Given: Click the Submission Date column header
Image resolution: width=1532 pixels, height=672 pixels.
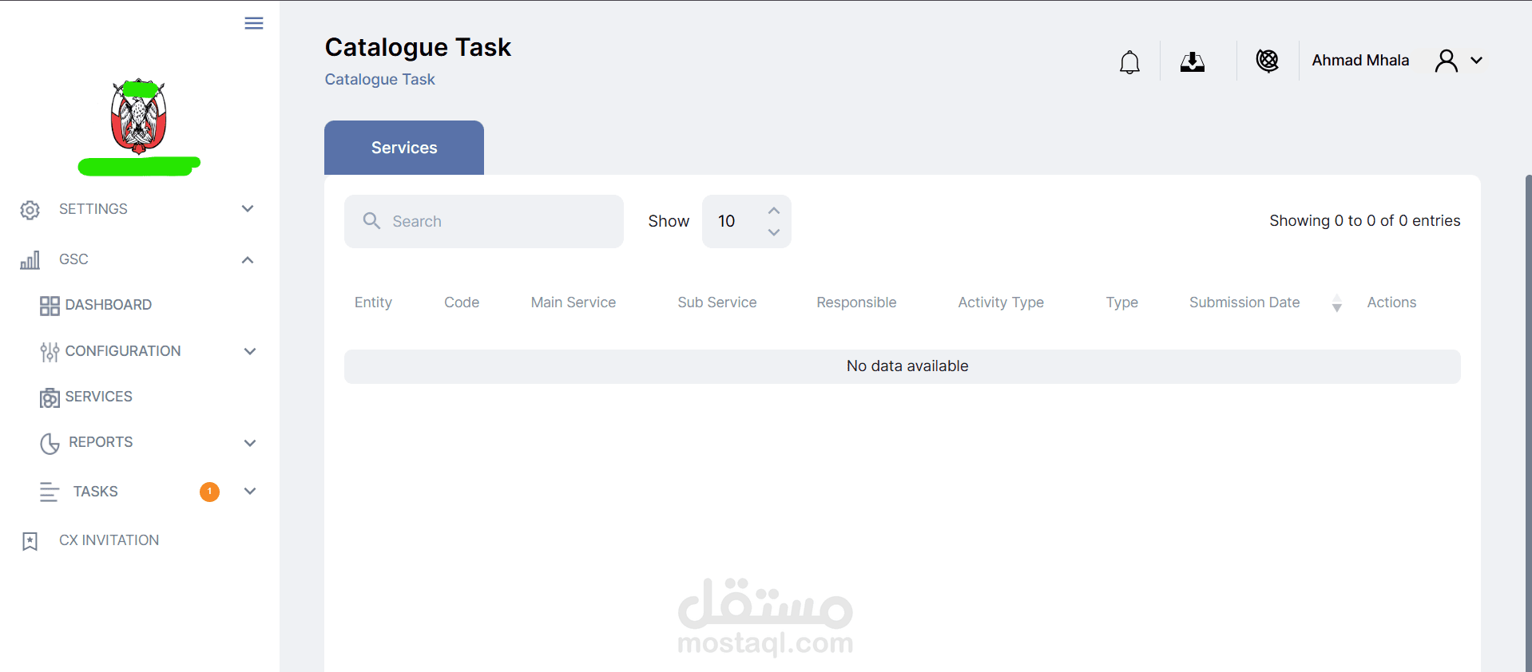Looking at the screenshot, I should click(1244, 302).
